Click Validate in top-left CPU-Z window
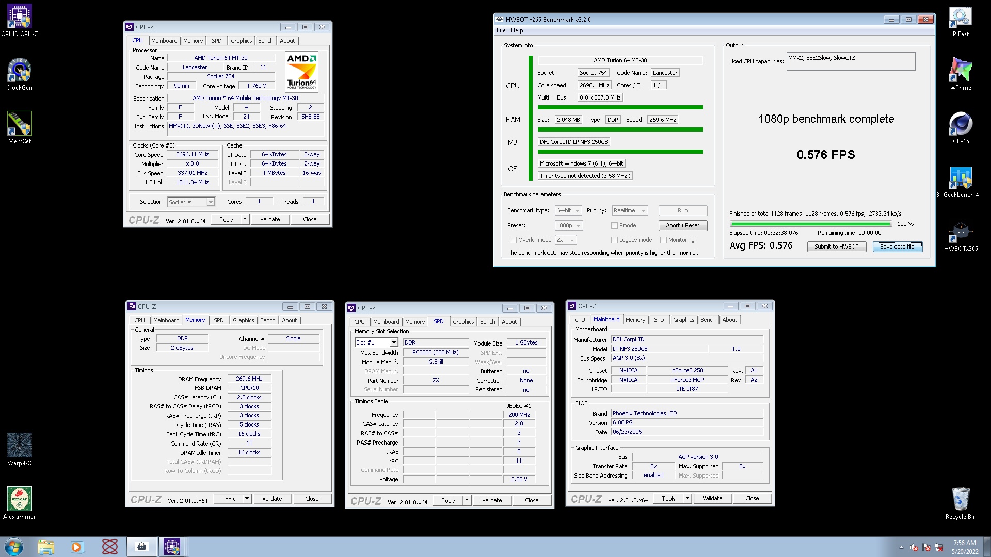991x557 pixels. (x=270, y=219)
